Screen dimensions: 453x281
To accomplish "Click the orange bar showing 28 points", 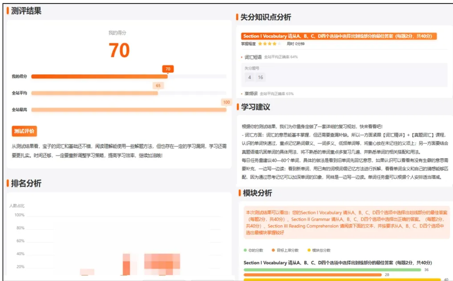I will tap(313, 275).
